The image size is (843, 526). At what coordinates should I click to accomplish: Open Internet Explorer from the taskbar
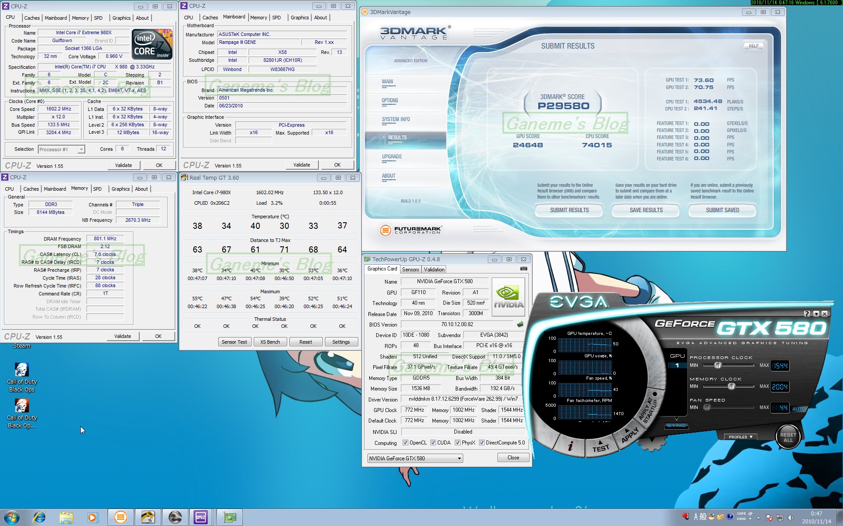coord(40,517)
